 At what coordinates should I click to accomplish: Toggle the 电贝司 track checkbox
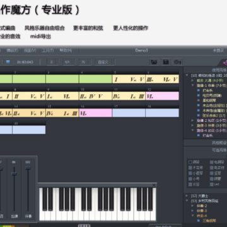pos(199,95)
